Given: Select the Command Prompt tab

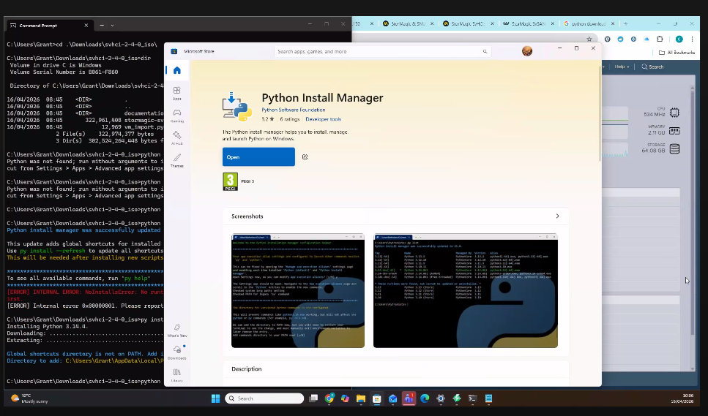Looking at the screenshot, I should coord(49,26).
